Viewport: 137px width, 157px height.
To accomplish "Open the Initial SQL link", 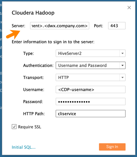I will pyautogui.click(x=23, y=147).
